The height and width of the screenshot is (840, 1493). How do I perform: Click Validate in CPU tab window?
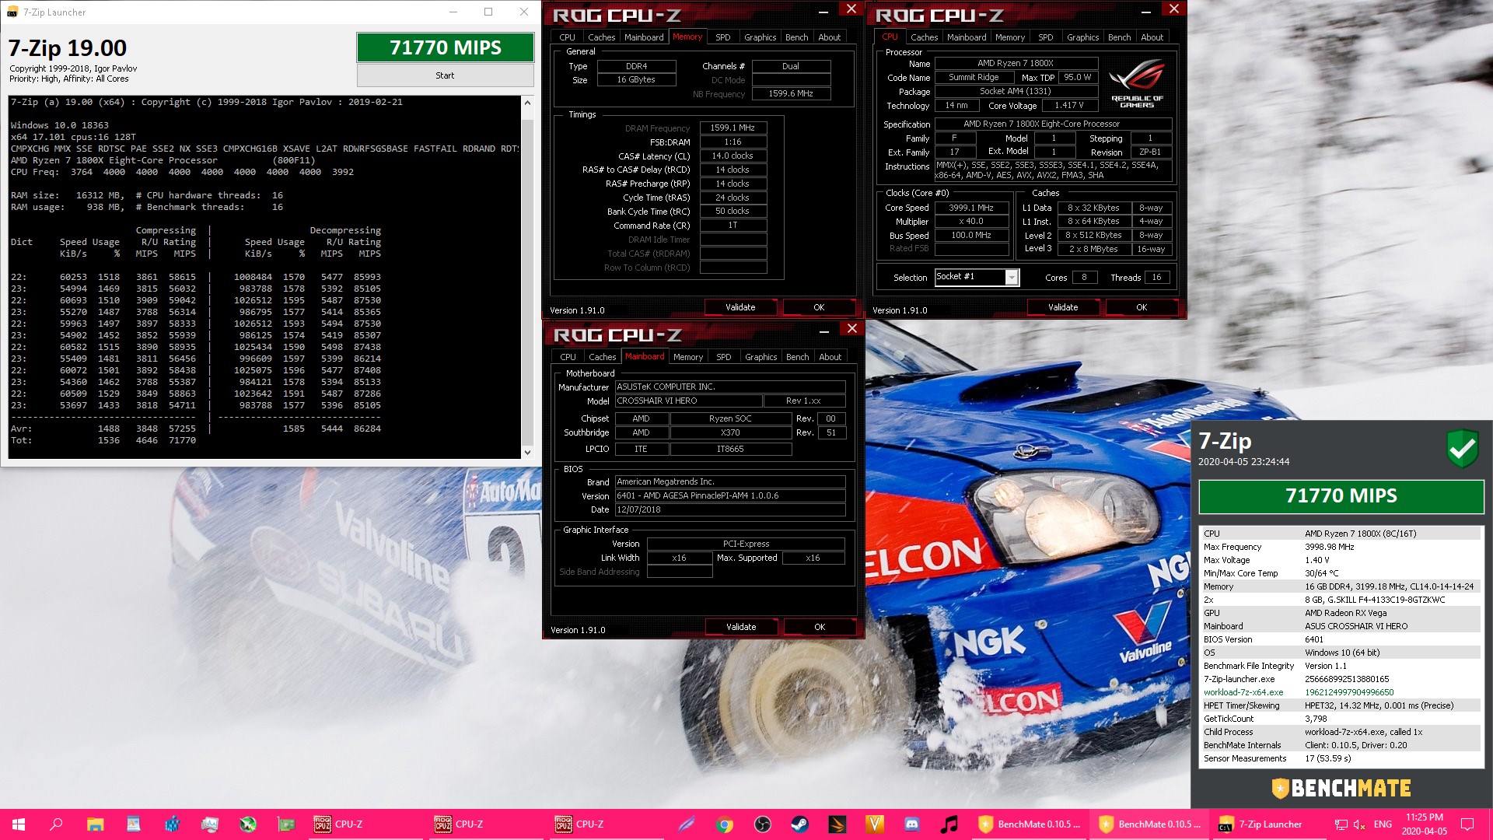1063,307
